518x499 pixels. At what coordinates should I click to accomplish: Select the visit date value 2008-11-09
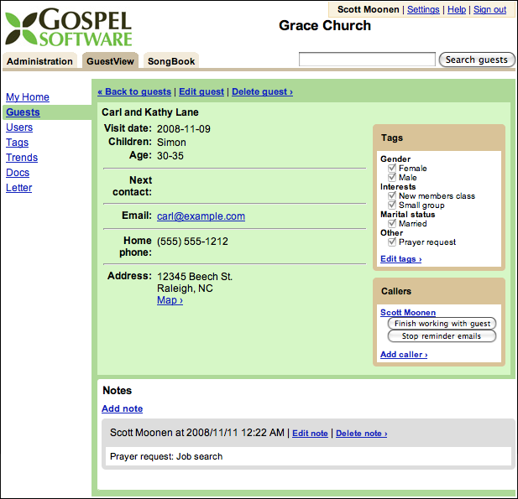pos(184,128)
